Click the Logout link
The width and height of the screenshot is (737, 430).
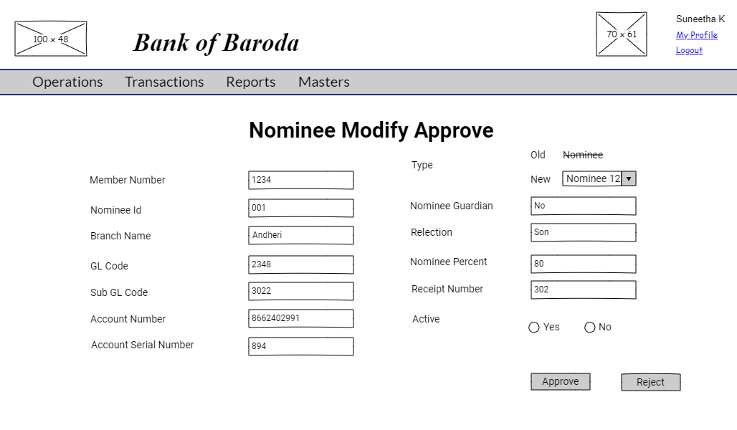pos(689,50)
